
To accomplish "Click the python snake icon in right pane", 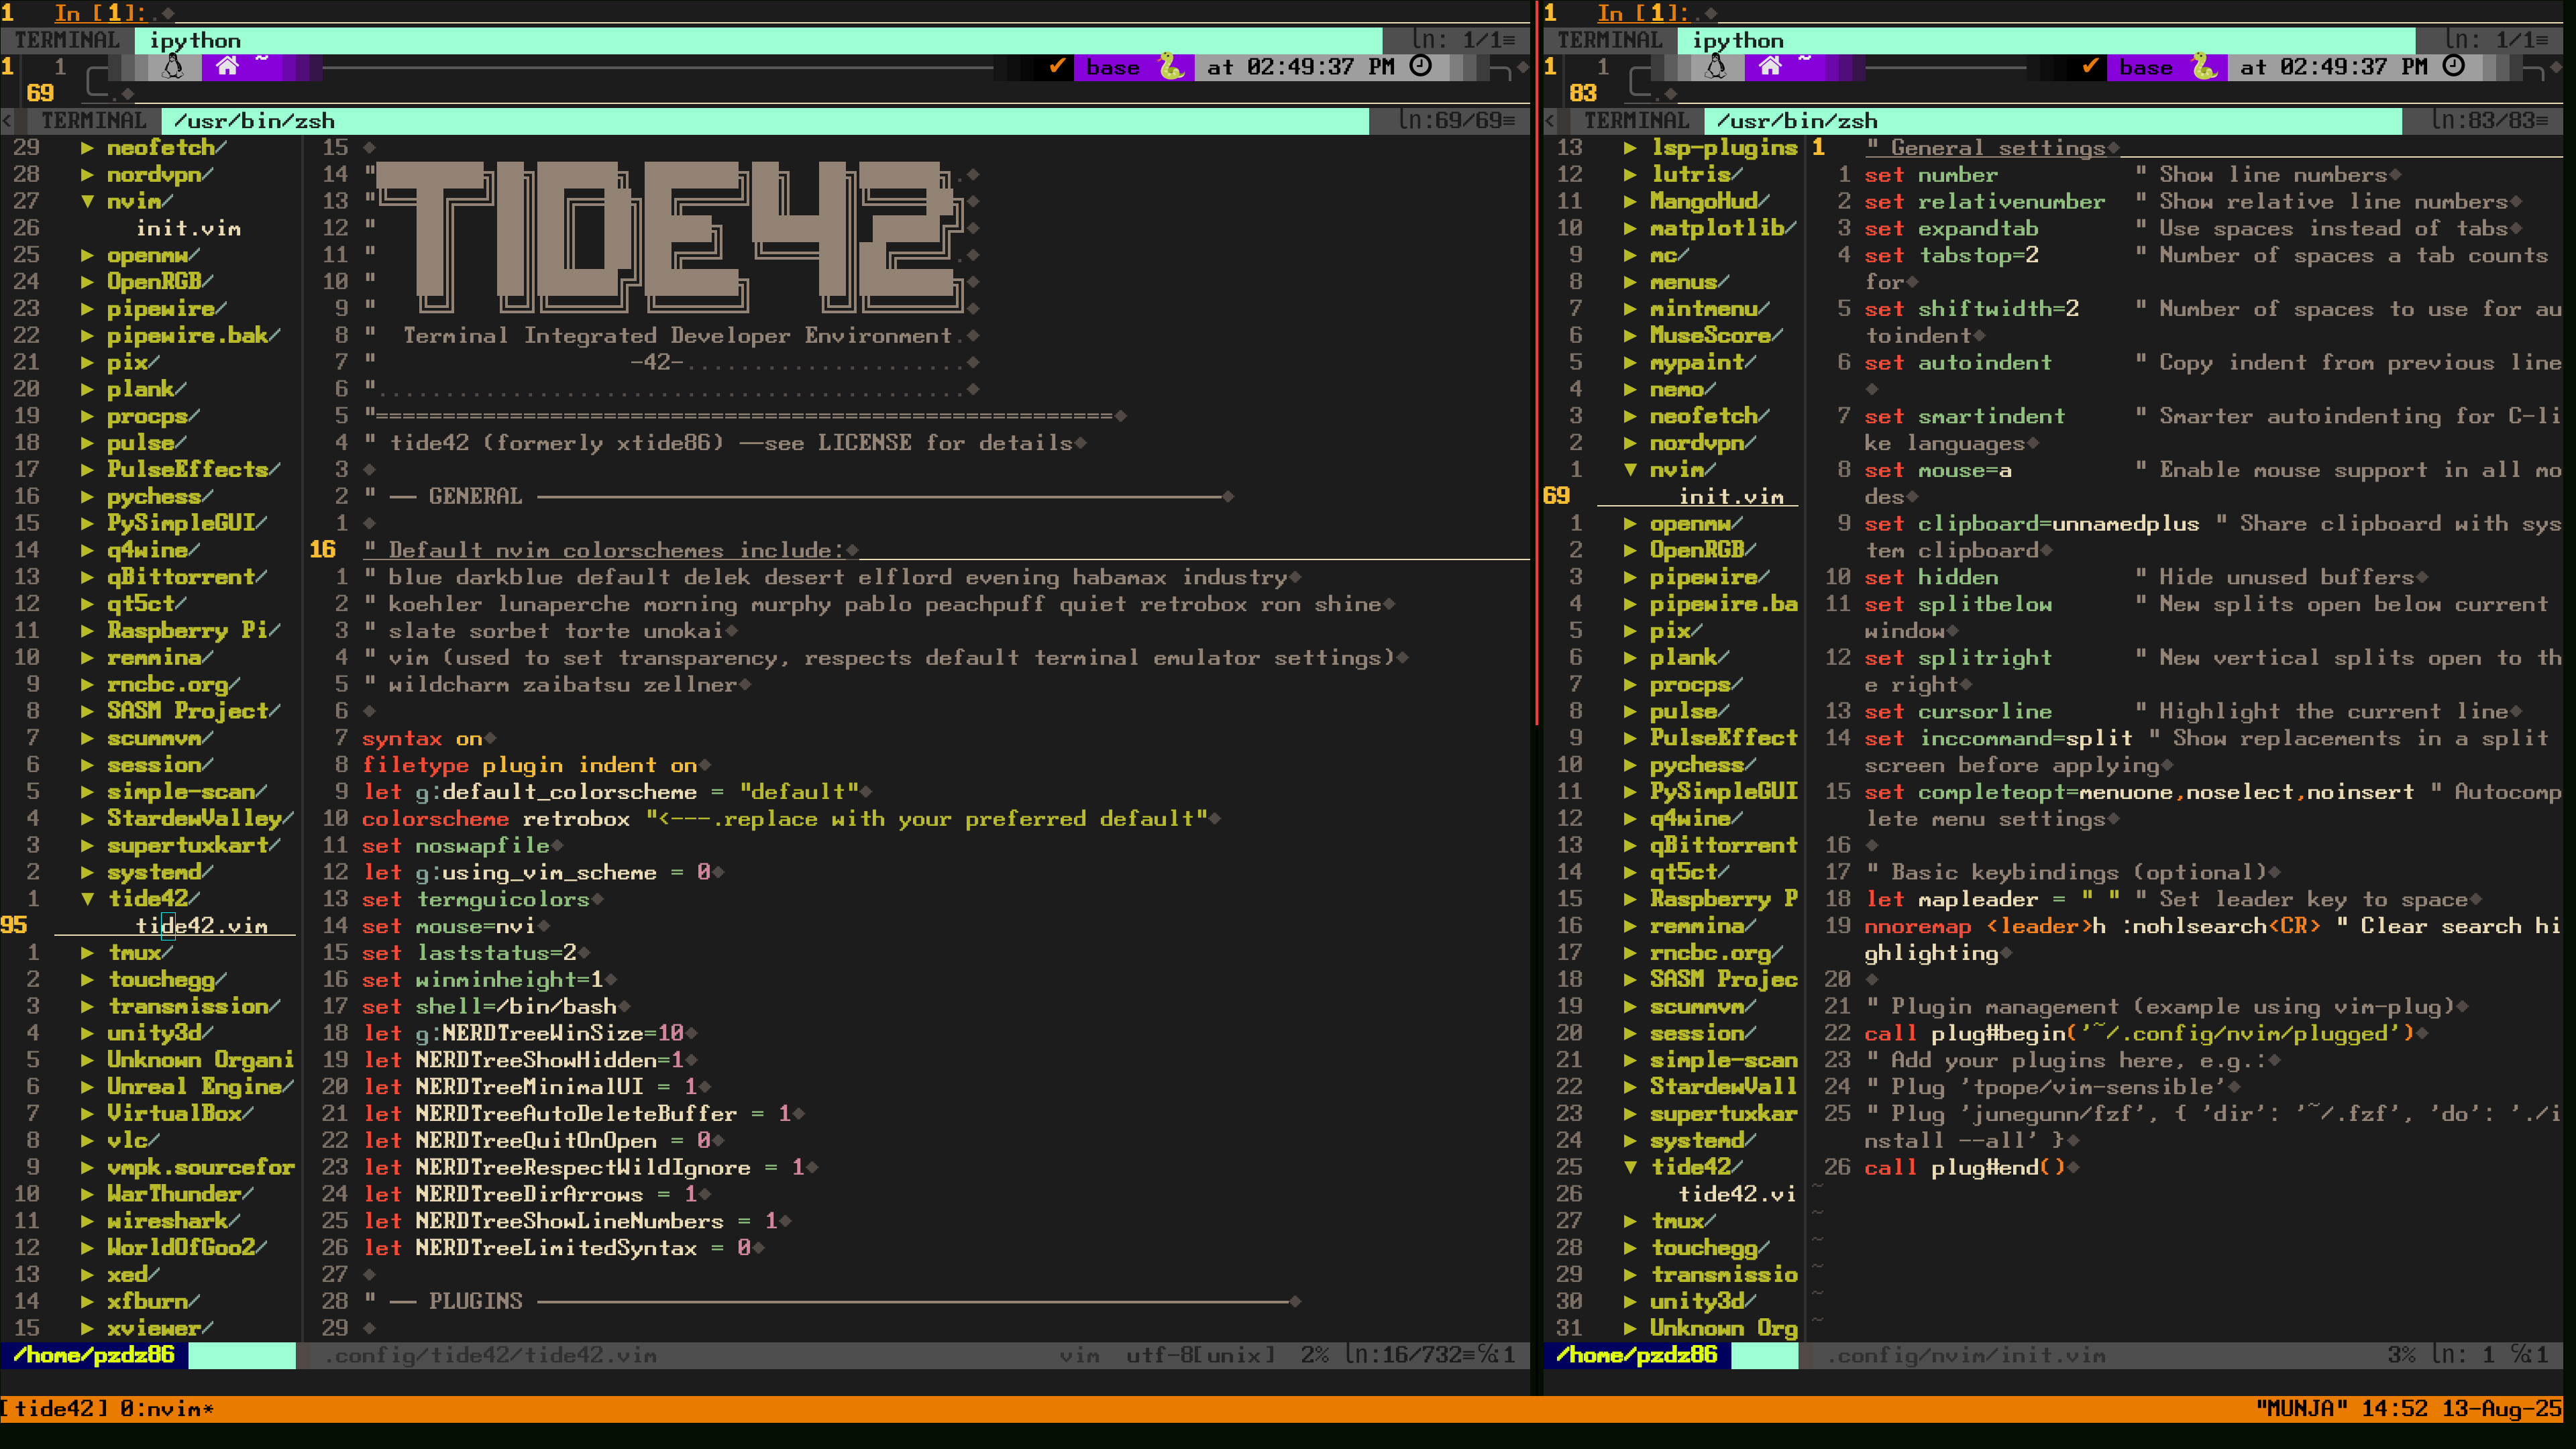I will point(2203,67).
